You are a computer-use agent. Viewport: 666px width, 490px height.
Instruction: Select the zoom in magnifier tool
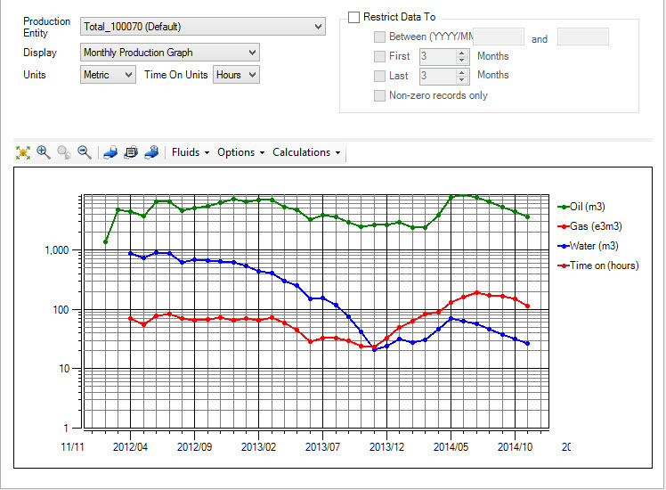[44, 152]
